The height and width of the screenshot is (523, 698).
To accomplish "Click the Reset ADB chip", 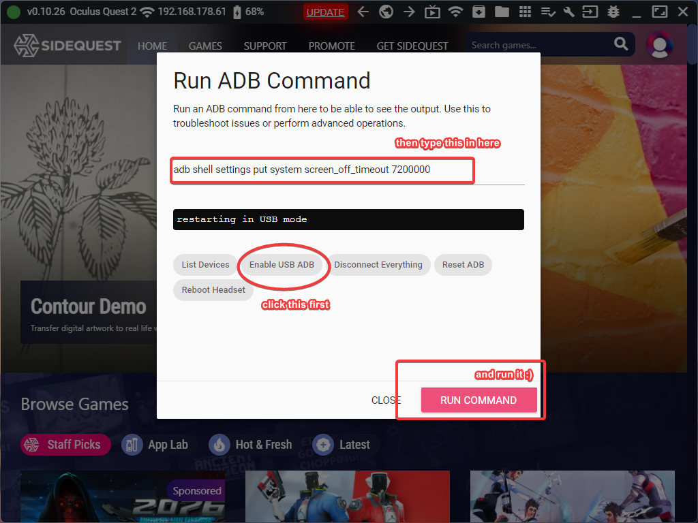I will click(x=463, y=265).
